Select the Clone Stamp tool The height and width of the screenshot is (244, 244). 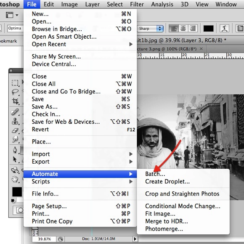pos(15,121)
